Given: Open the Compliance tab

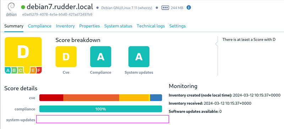Looking at the screenshot, I should click(x=40, y=26).
